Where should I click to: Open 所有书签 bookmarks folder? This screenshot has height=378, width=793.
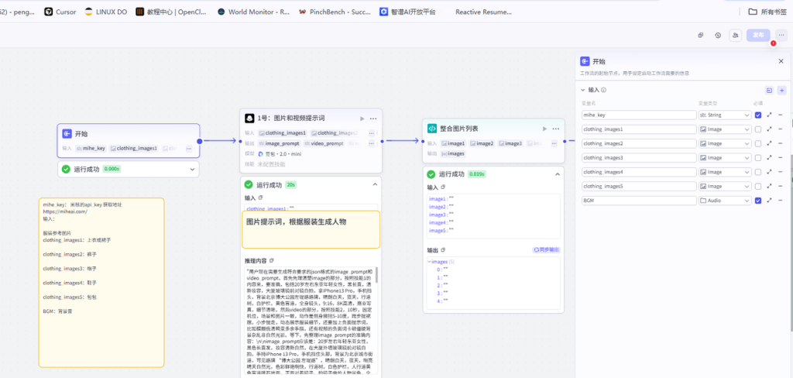tap(767, 12)
